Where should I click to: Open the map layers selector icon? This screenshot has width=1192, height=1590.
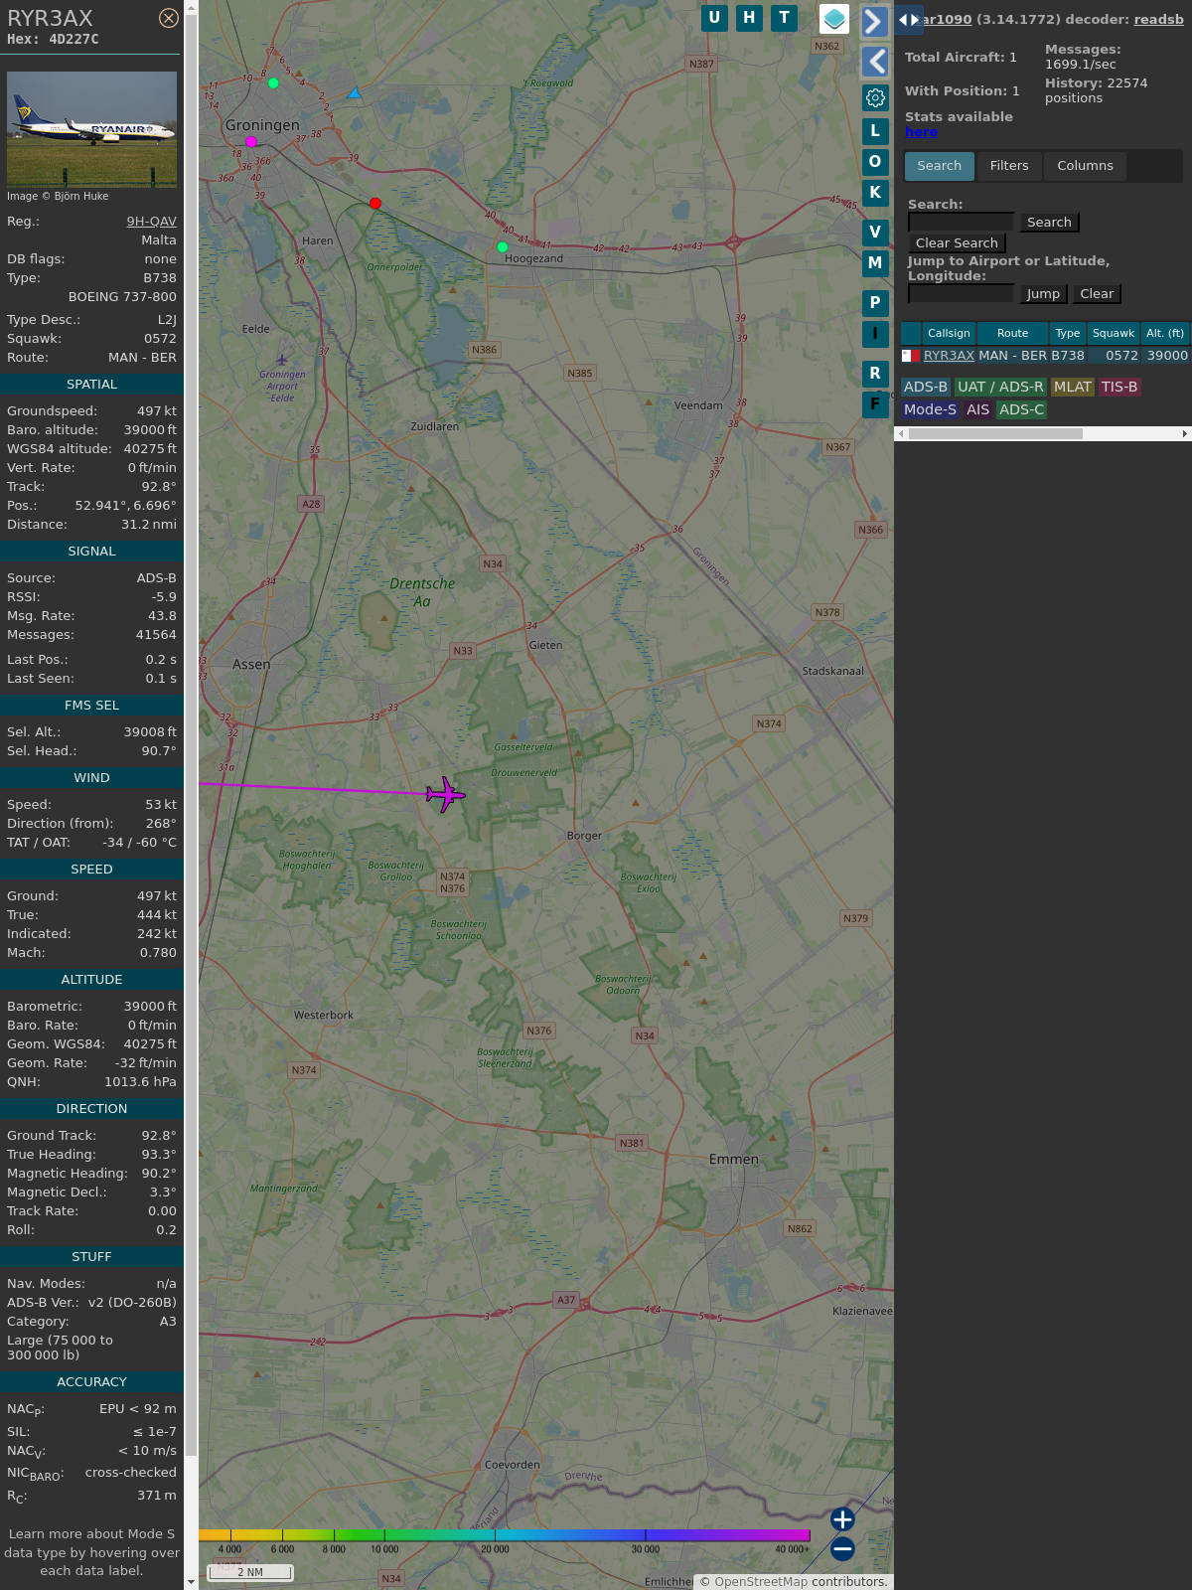click(834, 18)
